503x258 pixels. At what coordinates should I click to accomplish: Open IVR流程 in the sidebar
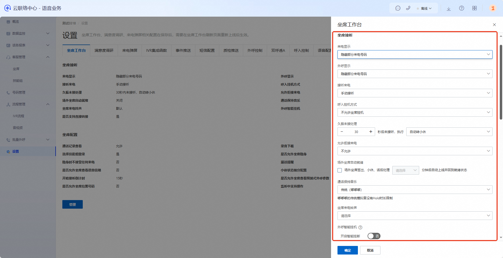[19, 116]
